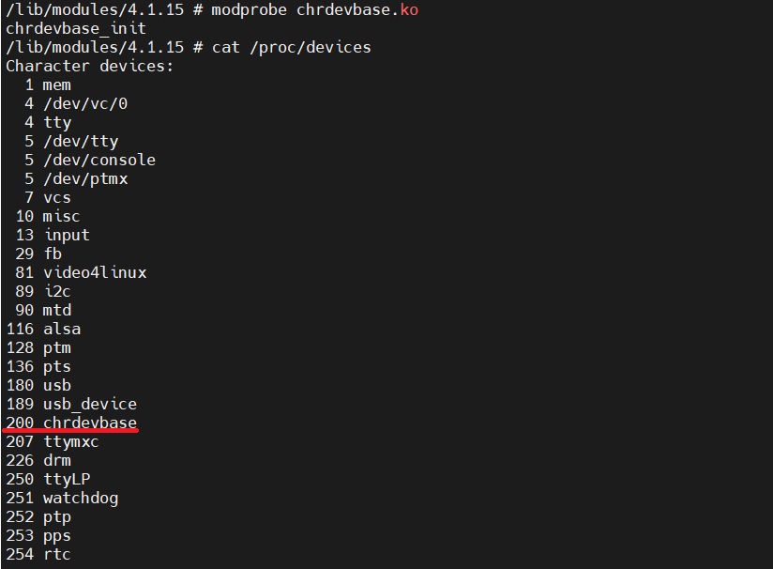The image size is (773, 569).
Task: Click the cat /proc/devices command
Action: (292, 47)
